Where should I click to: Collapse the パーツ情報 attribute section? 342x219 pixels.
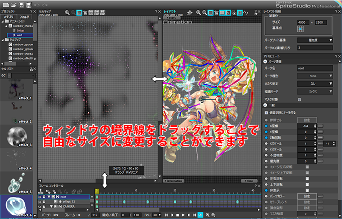265,62
